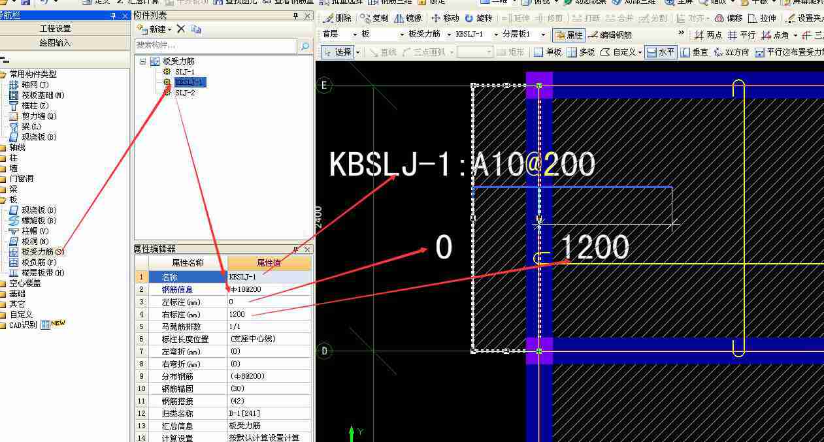
Task: Click the search magnifier in component list
Action: (x=304, y=46)
